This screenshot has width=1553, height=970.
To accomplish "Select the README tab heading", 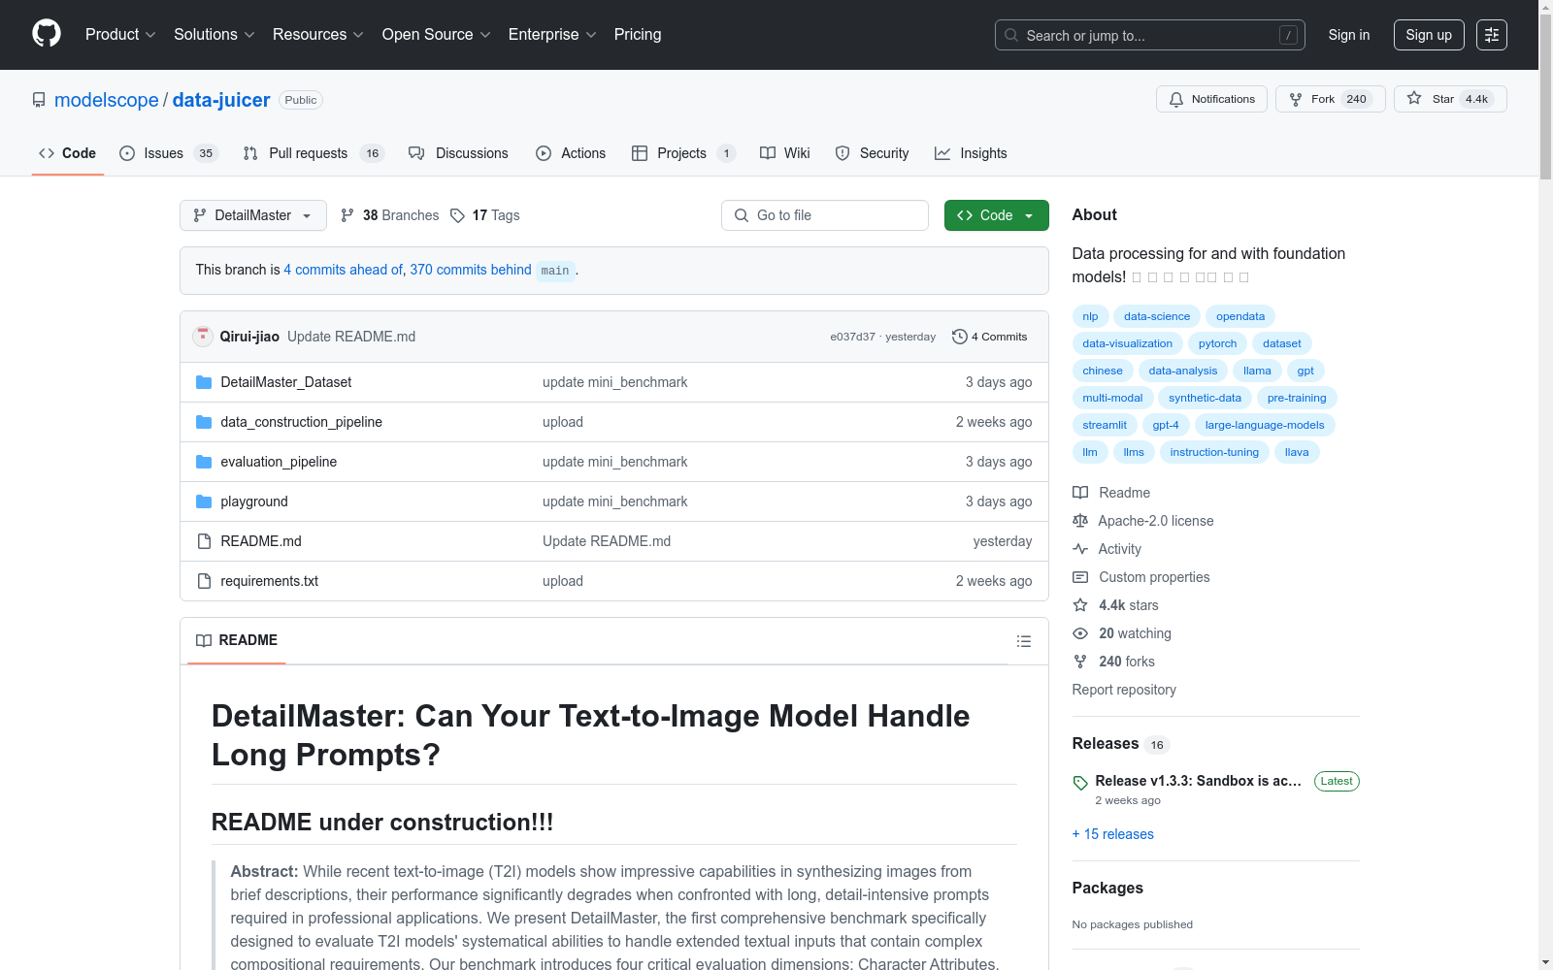I will [x=237, y=640].
